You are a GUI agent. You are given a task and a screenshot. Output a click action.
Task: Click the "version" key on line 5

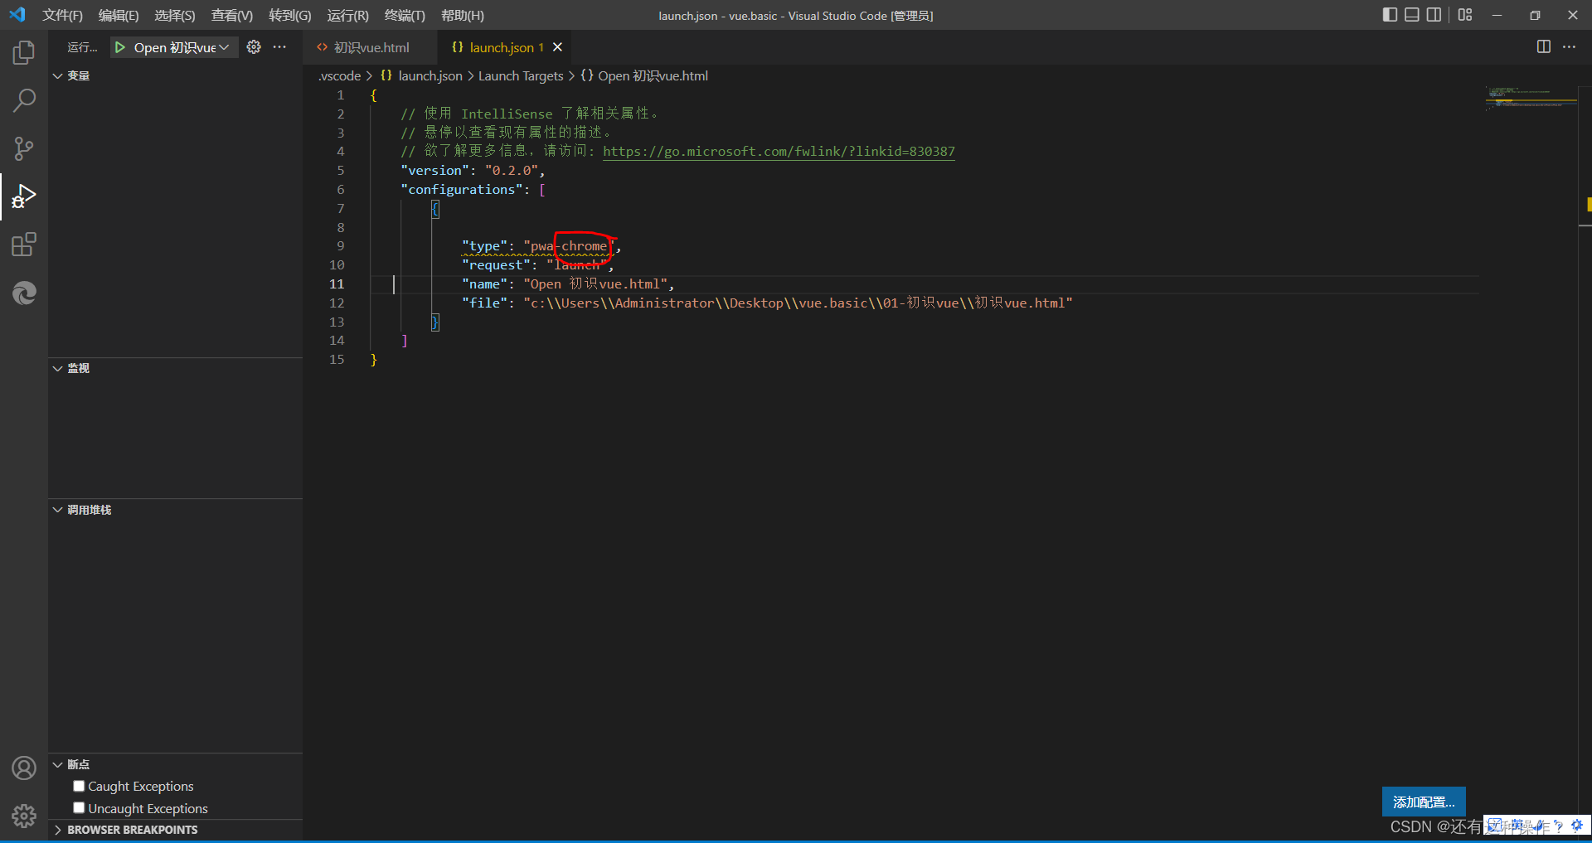tap(434, 171)
